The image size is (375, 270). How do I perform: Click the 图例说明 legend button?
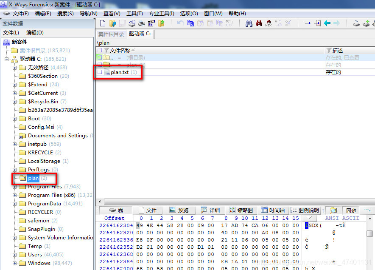point(305,210)
